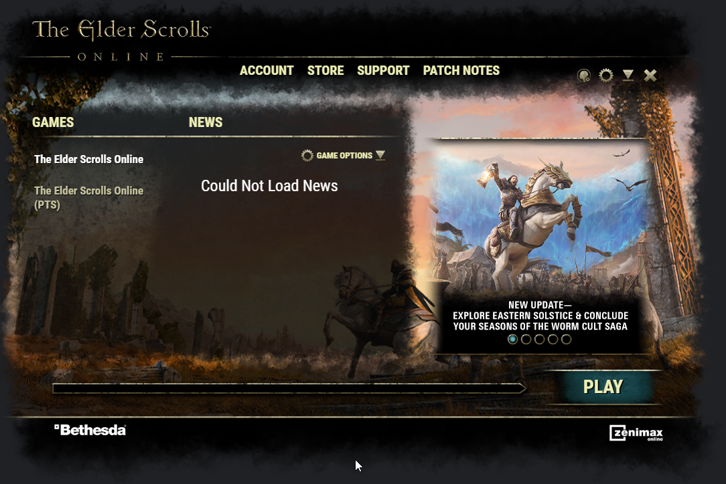Open the account profile settings icon
726x484 pixels.
(x=584, y=76)
